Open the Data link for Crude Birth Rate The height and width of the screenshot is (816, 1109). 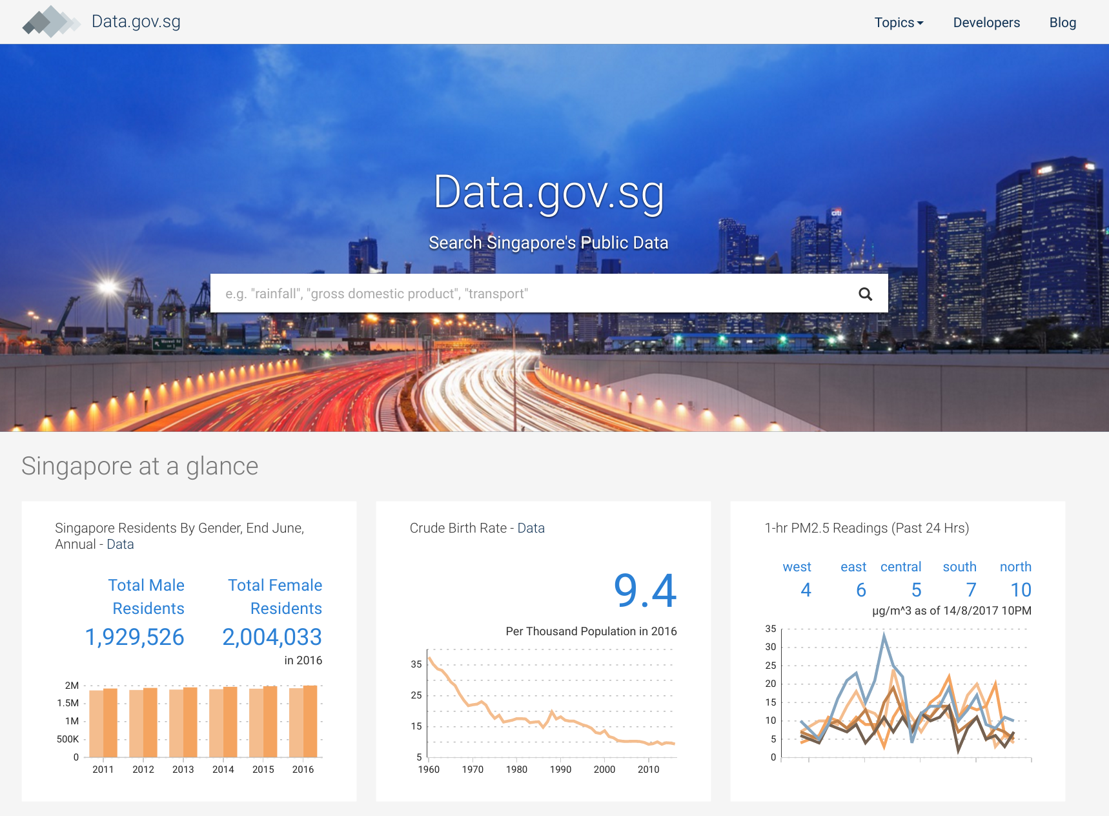(531, 528)
